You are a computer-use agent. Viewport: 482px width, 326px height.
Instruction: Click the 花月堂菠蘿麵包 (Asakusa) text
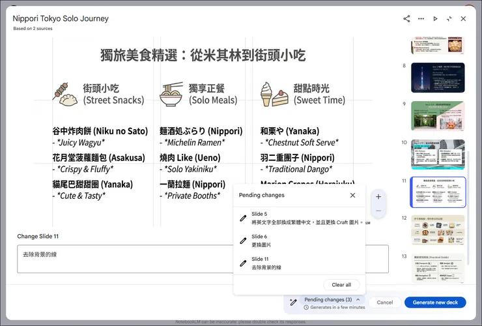[x=98, y=158]
